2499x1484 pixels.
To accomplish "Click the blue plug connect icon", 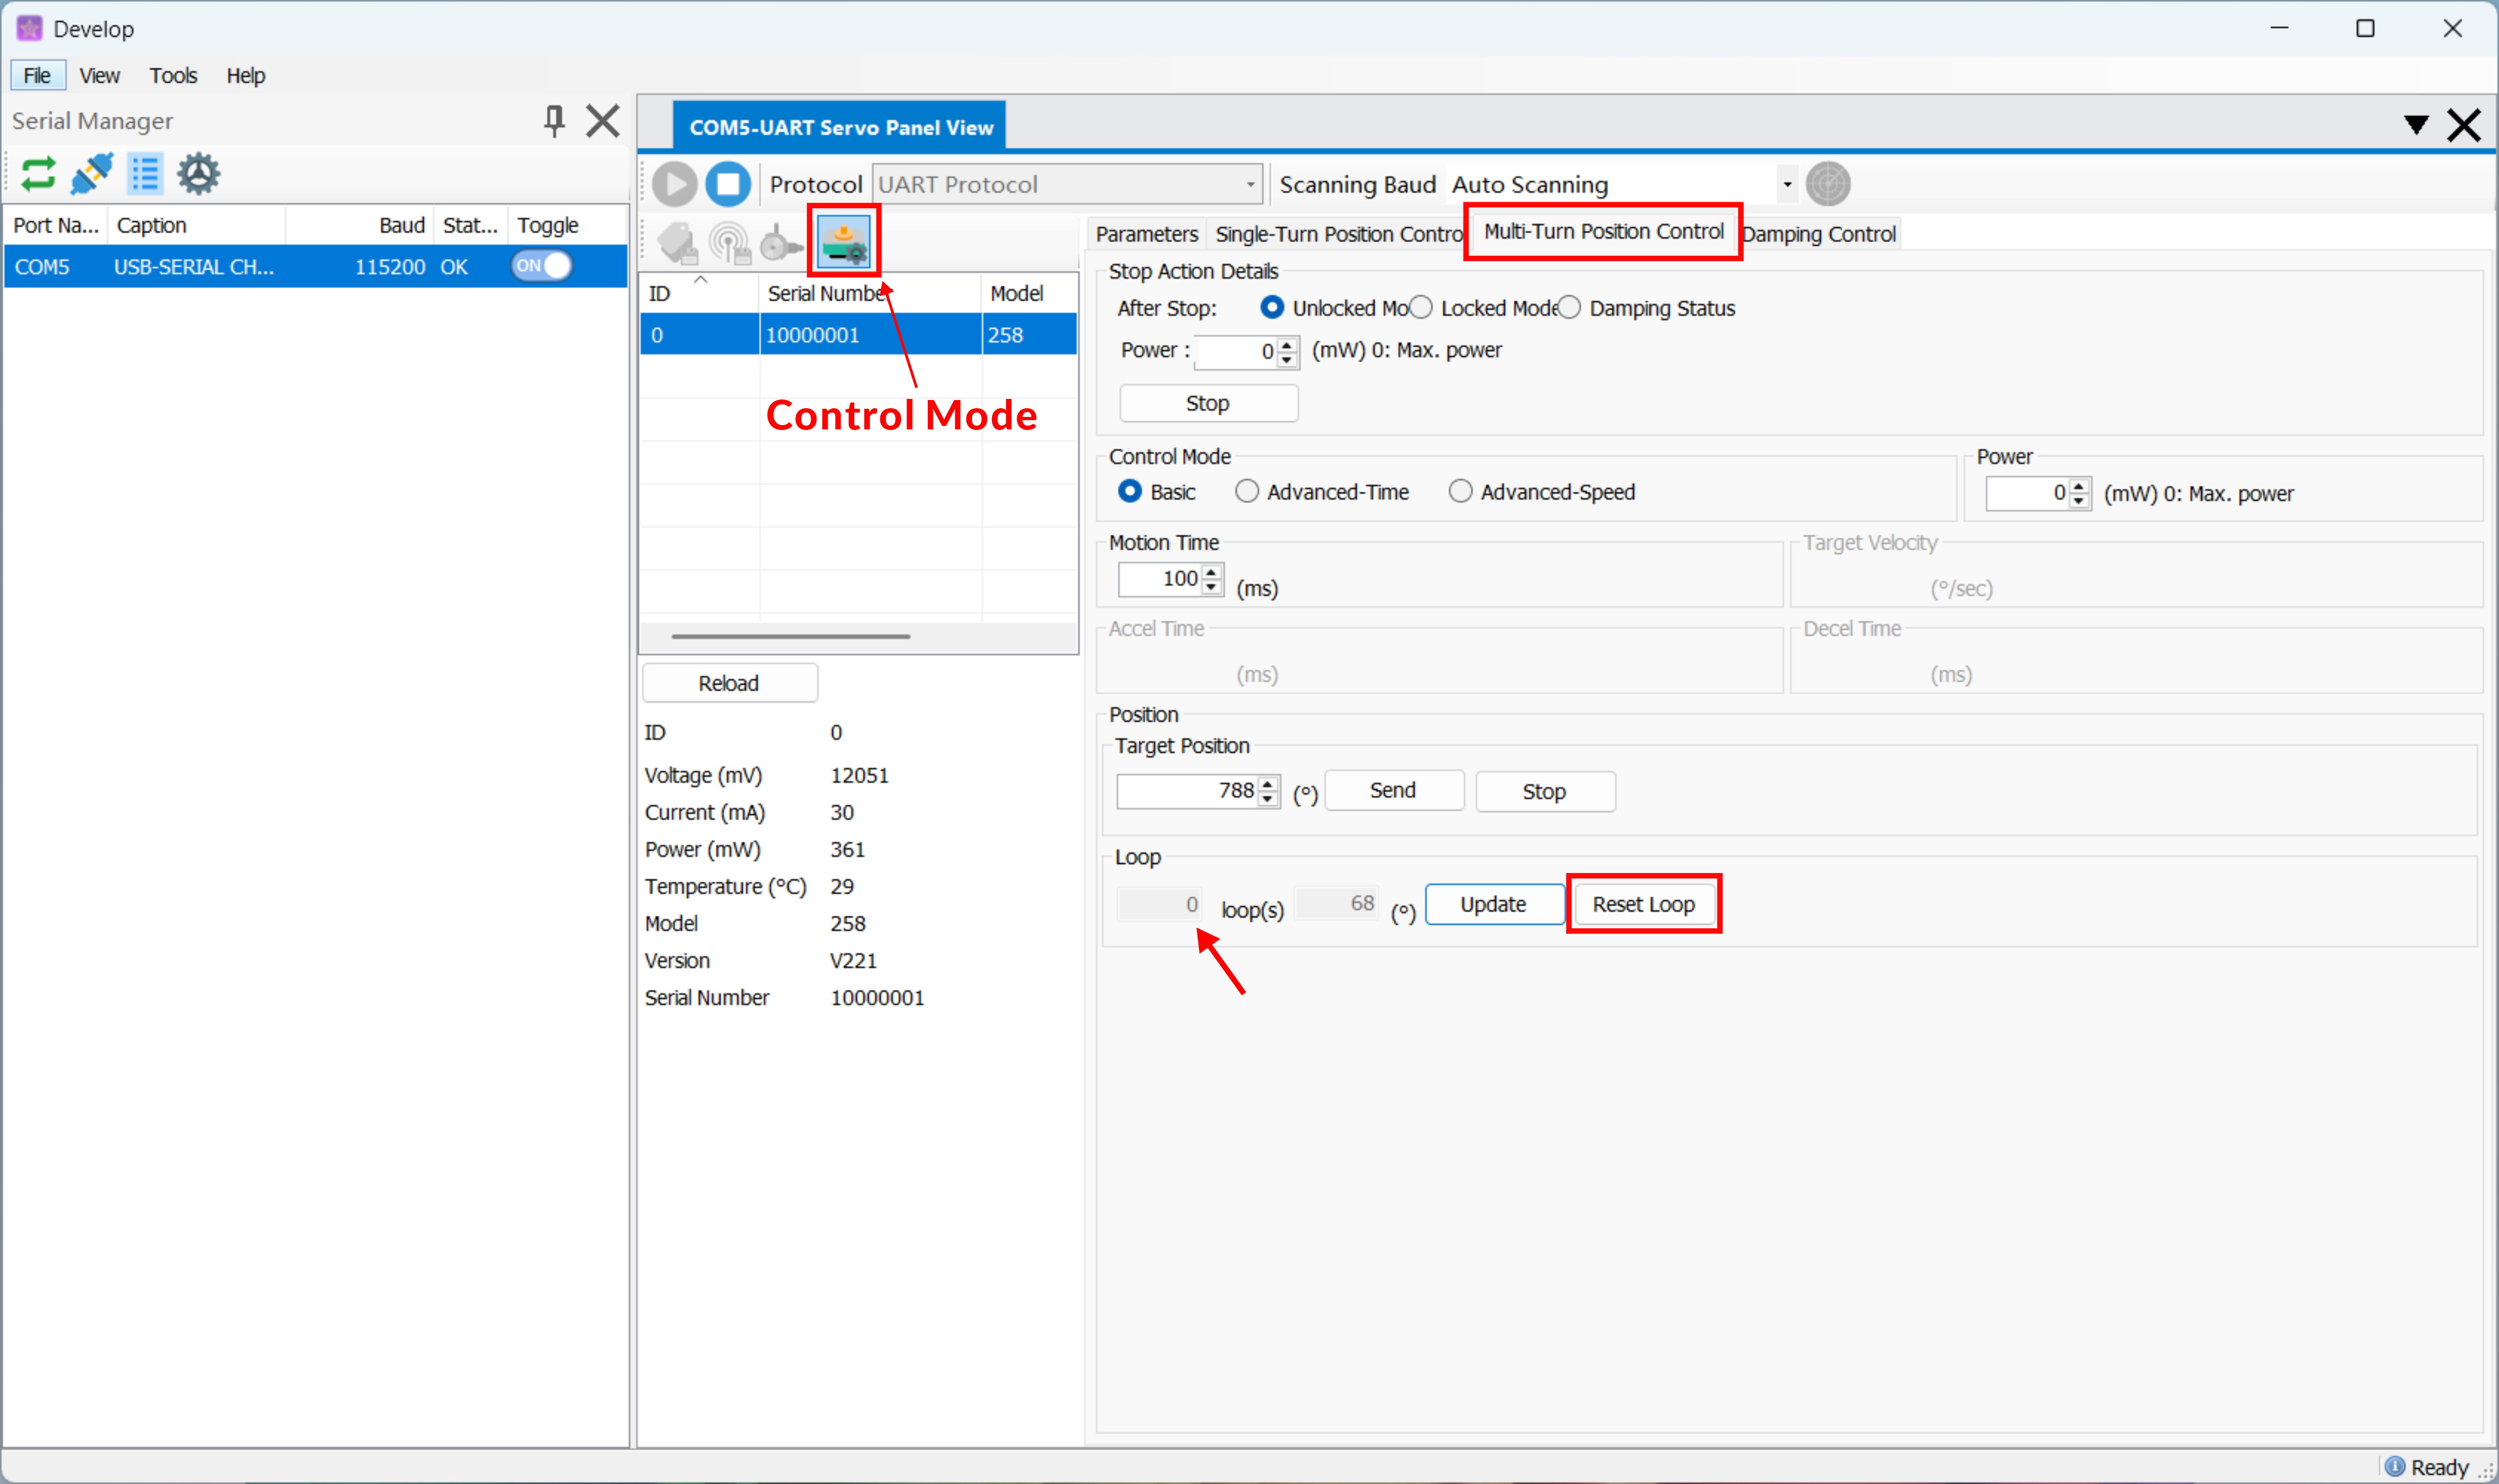I will (92, 174).
